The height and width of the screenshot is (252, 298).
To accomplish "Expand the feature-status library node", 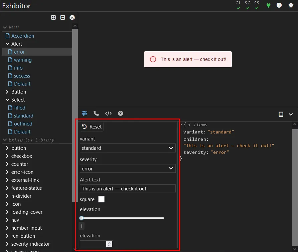I will pos(7,188).
